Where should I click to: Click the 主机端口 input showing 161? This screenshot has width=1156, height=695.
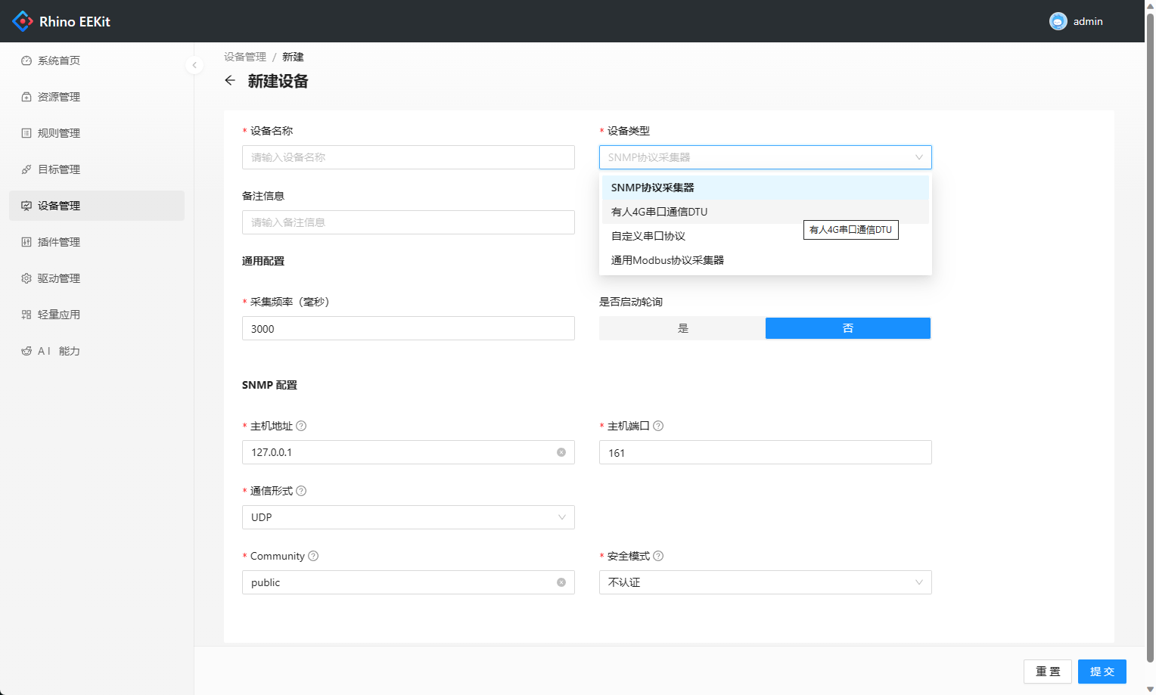point(766,452)
